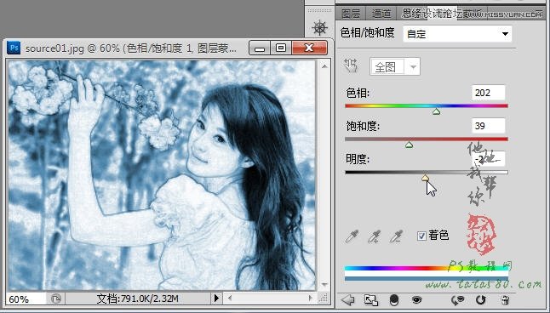Image resolution: width=550 pixels, height=313 pixels.
Task: Click the lower blue result color bar
Action: click(x=427, y=279)
